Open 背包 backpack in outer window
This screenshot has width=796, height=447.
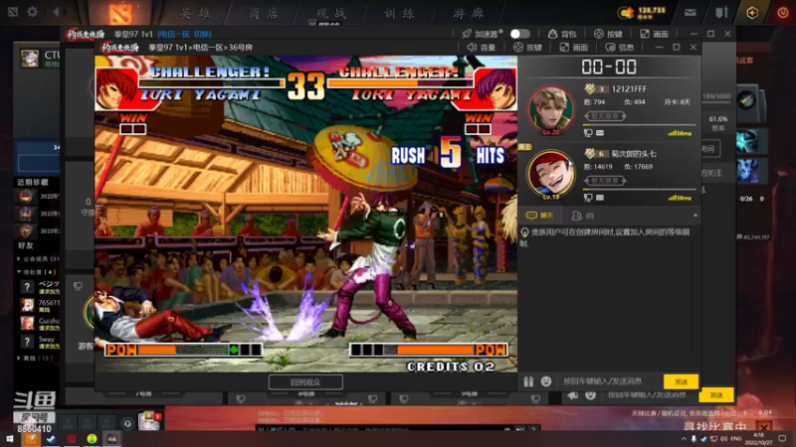[x=562, y=34]
